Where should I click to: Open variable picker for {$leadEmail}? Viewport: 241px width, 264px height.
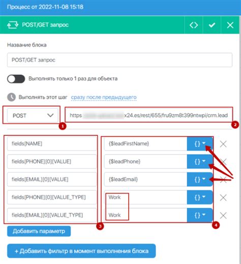pyautogui.click(x=200, y=180)
